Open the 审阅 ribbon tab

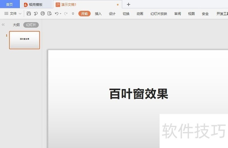click(x=178, y=14)
